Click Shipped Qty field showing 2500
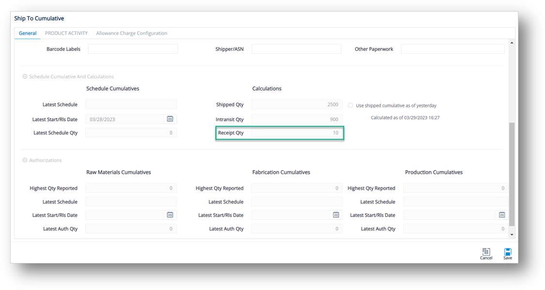545x290 pixels. [297, 104]
